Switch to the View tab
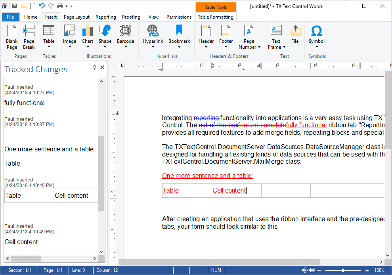Viewport: 392px width, 275px height. 153,17
